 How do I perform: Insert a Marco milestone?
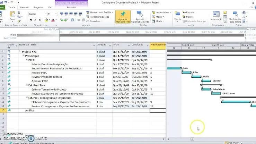point(188,17)
